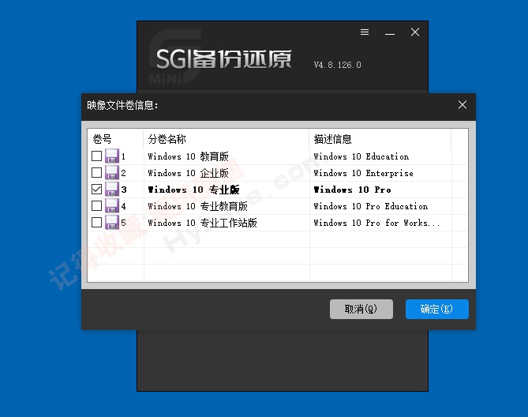Select the Windows 10 专业工作站版 row name
The width and height of the screenshot is (528, 417).
point(202,222)
